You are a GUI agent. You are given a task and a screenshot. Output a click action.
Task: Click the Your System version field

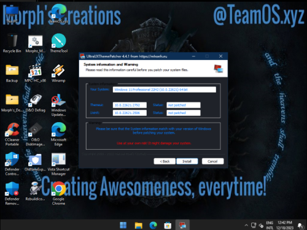(165, 90)
